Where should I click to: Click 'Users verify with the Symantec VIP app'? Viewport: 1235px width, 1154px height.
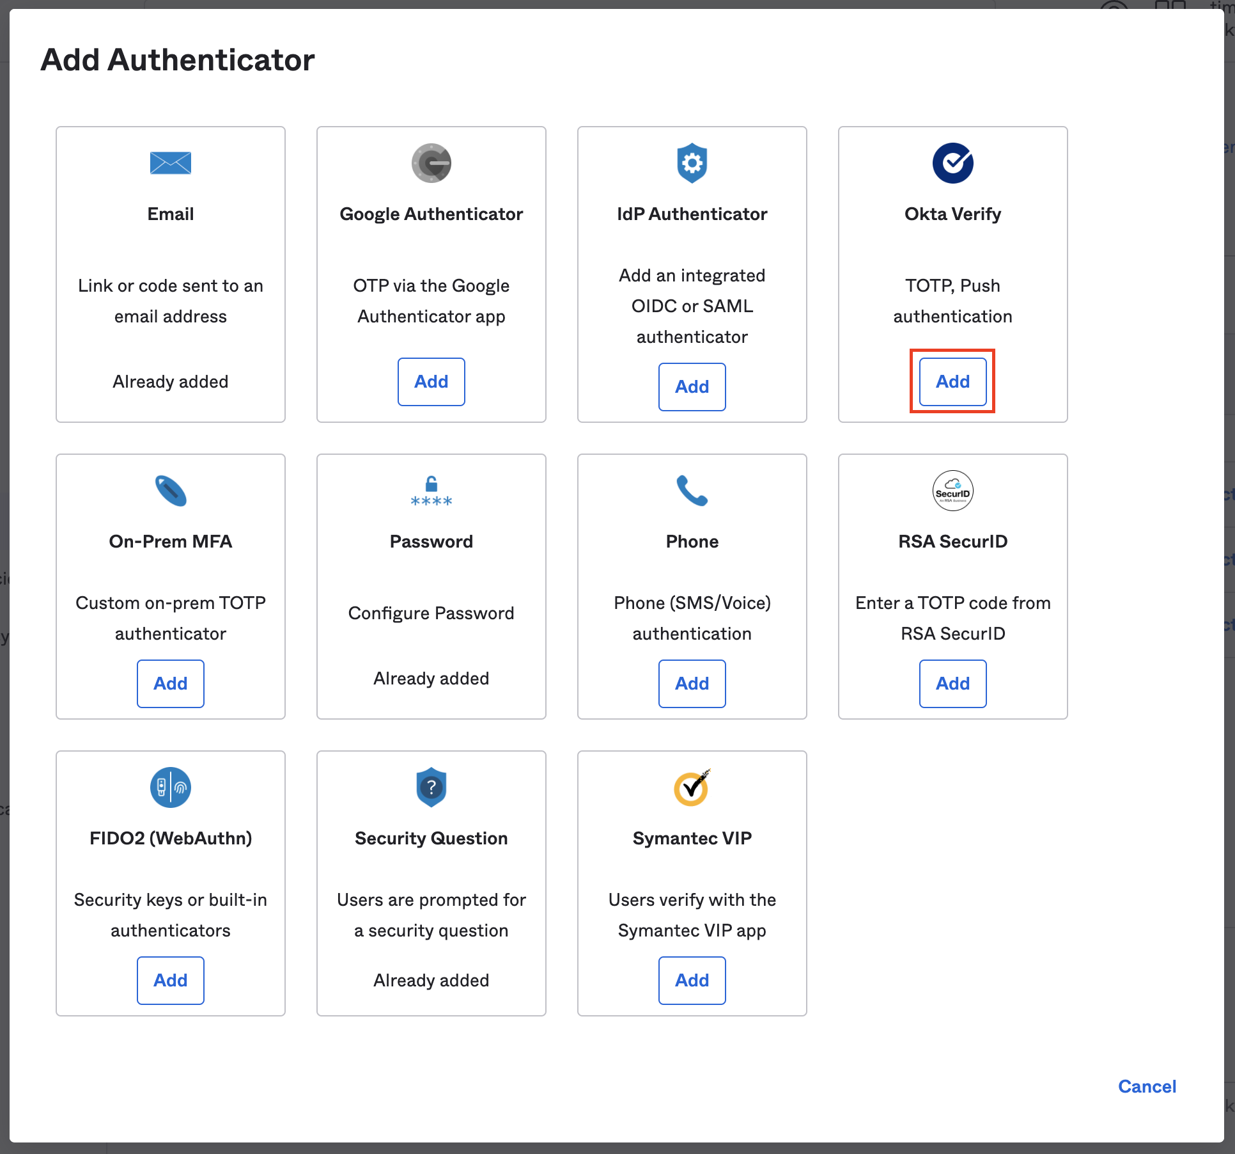pyautogui.click(x=692, y=915)
